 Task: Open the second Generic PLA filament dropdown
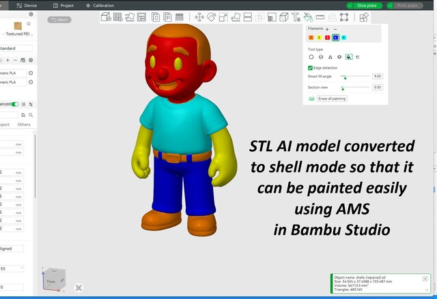click(14, 82)
